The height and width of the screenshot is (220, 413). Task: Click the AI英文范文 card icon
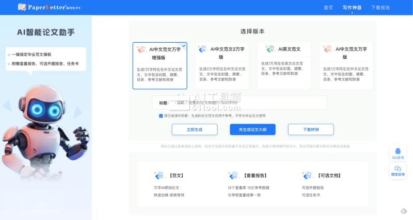[x=270, y=49]
